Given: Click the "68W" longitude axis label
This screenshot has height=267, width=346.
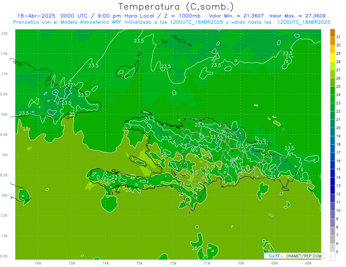Looking at the screenshot, I should [x=308, y=263].
